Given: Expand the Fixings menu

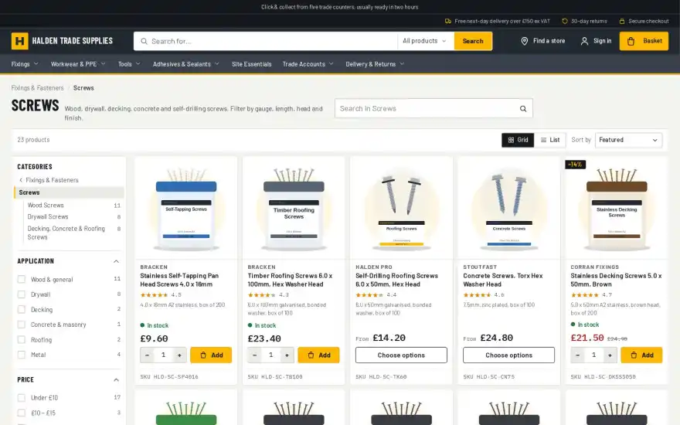Looking at the screenshot, I should (25, 64).
